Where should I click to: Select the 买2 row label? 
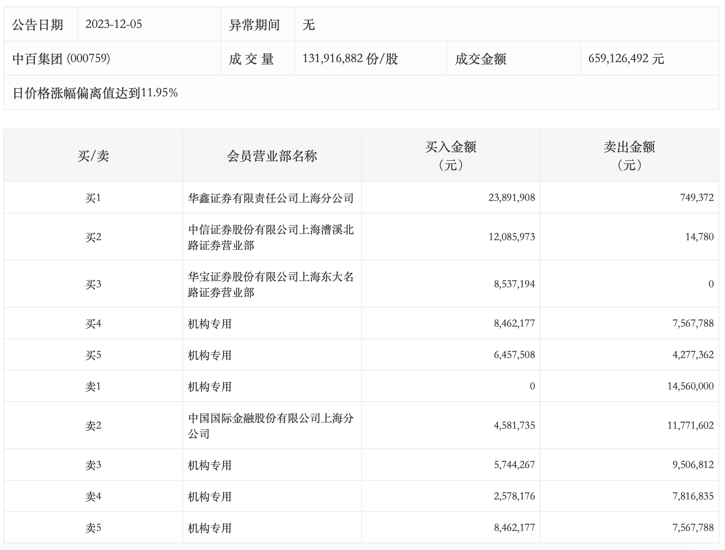[x=93, y=237]
